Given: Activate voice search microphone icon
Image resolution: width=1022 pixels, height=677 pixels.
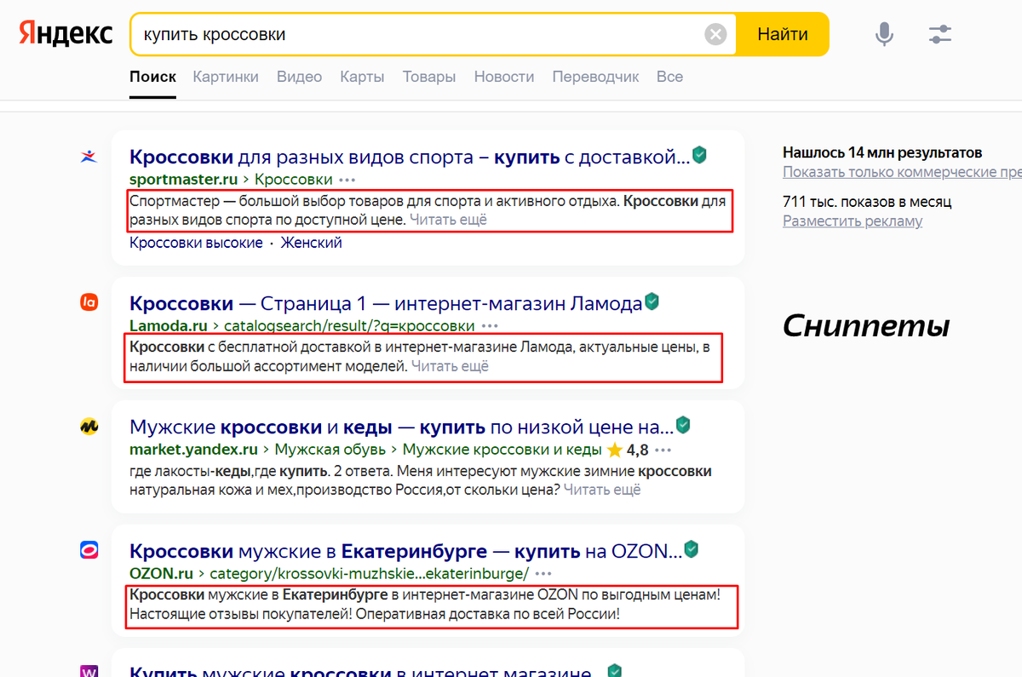Looking at the screenshot, I should click(883, 33).
